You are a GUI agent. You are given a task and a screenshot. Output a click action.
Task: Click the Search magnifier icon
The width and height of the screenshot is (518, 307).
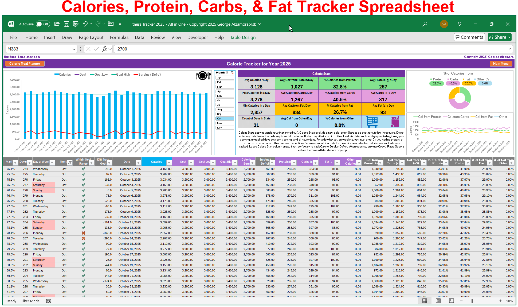pyautogui.click(x=425, y=24)
